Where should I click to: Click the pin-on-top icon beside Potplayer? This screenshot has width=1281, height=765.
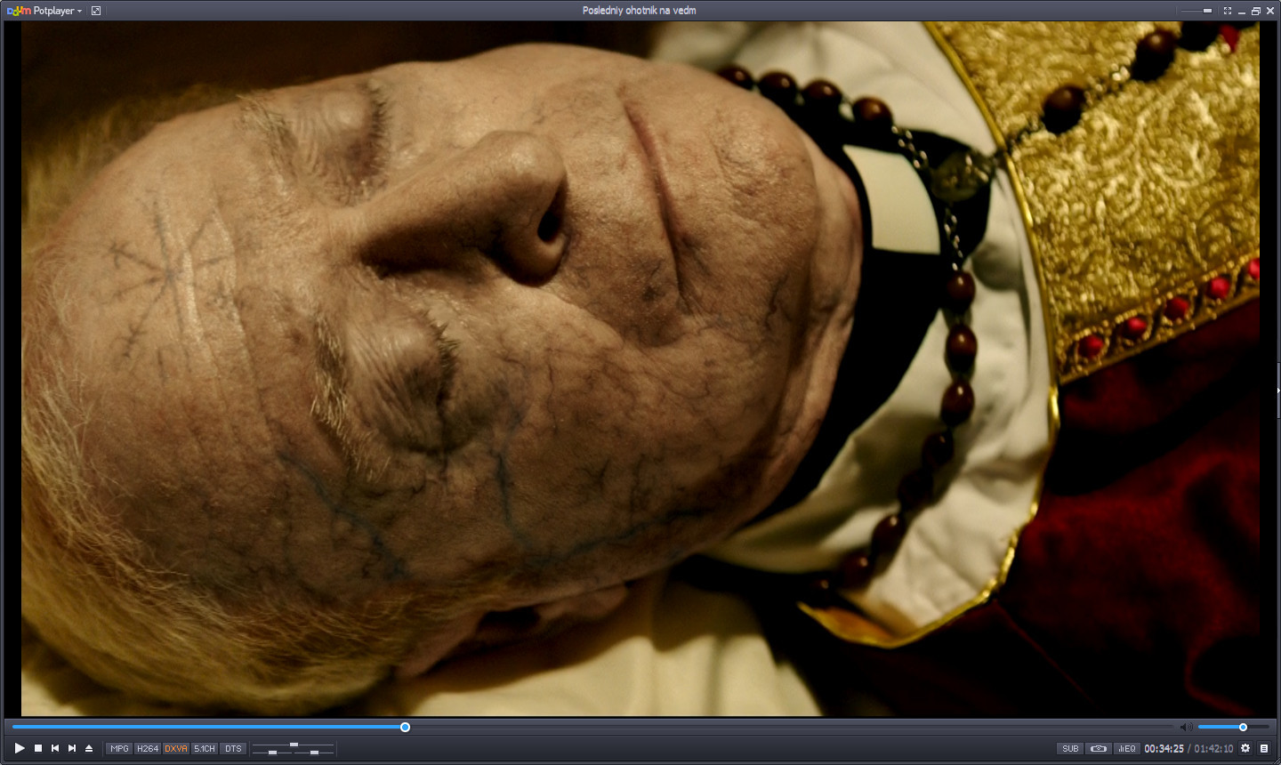(96, 11)
